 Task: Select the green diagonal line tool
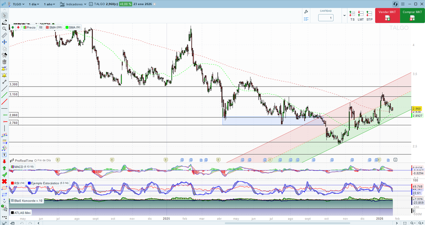(x=4, y=95)
